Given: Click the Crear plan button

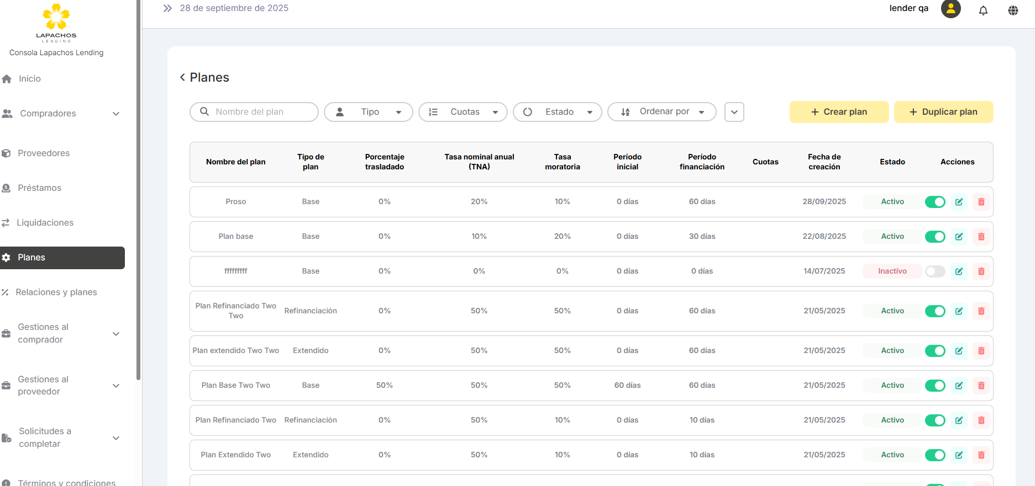Looking at the screenshot, I should tap(839, 112).
